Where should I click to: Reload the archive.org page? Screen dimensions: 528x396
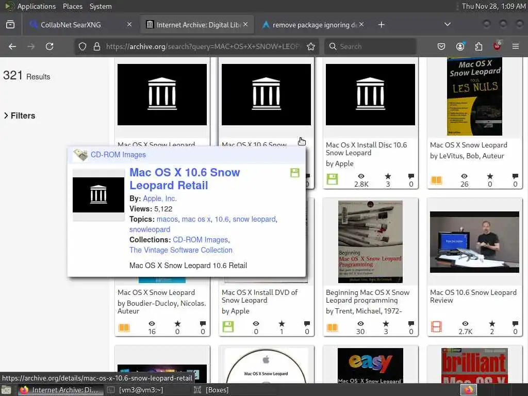(49, 46)
